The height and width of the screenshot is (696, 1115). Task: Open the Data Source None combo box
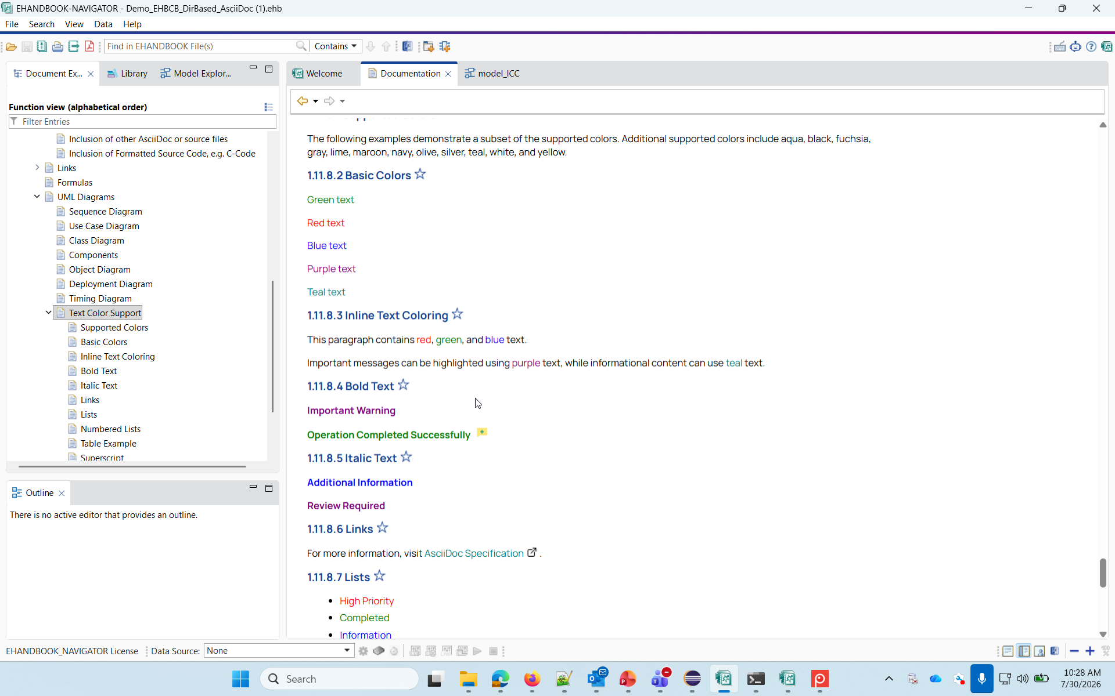(x=279, y=651)
